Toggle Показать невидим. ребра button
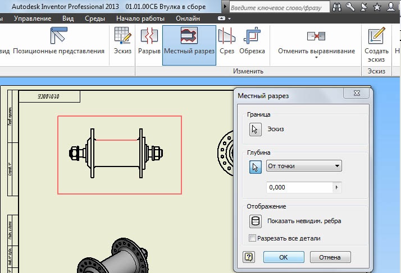Image resolution: width=401 pixels, height=273 pixels. pos(256,221)
